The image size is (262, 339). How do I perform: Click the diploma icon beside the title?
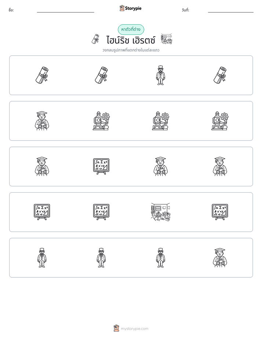[x=95, y=39]
